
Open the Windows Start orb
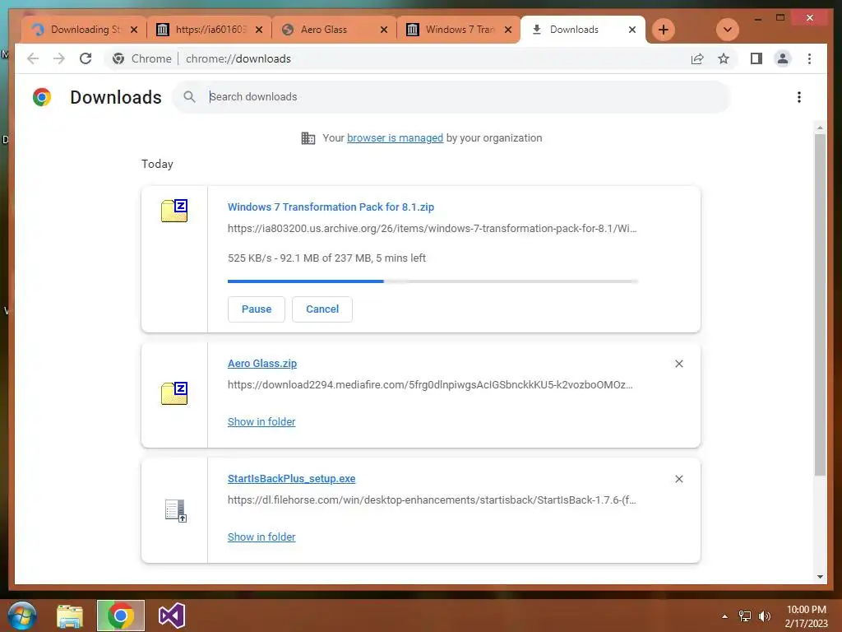click(x=22, y=616)
